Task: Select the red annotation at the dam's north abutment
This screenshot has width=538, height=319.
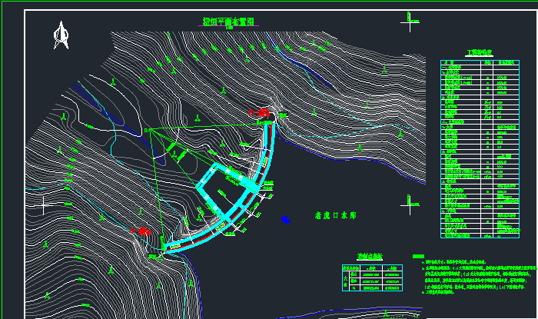Action: point(259,112)
